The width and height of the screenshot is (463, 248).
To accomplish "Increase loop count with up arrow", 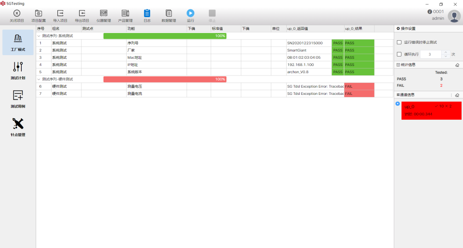I will (445, 52).
